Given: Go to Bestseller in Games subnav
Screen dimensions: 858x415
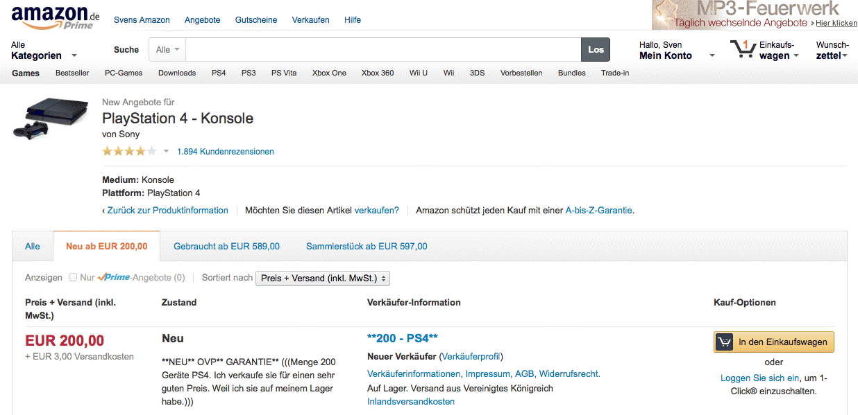Looking at the screenshot, I should point(72,73).
